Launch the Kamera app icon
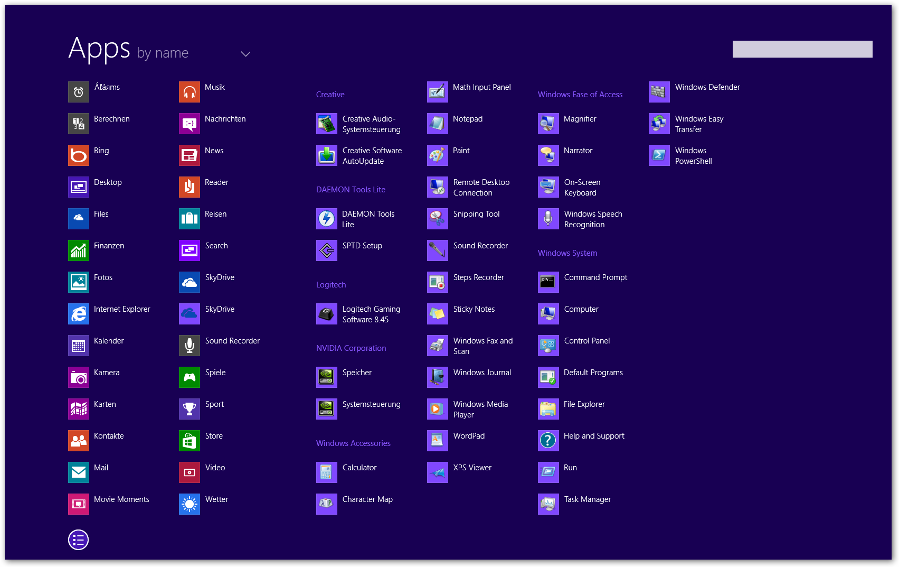This screenshot has width=899, height=567. (79, 377)
